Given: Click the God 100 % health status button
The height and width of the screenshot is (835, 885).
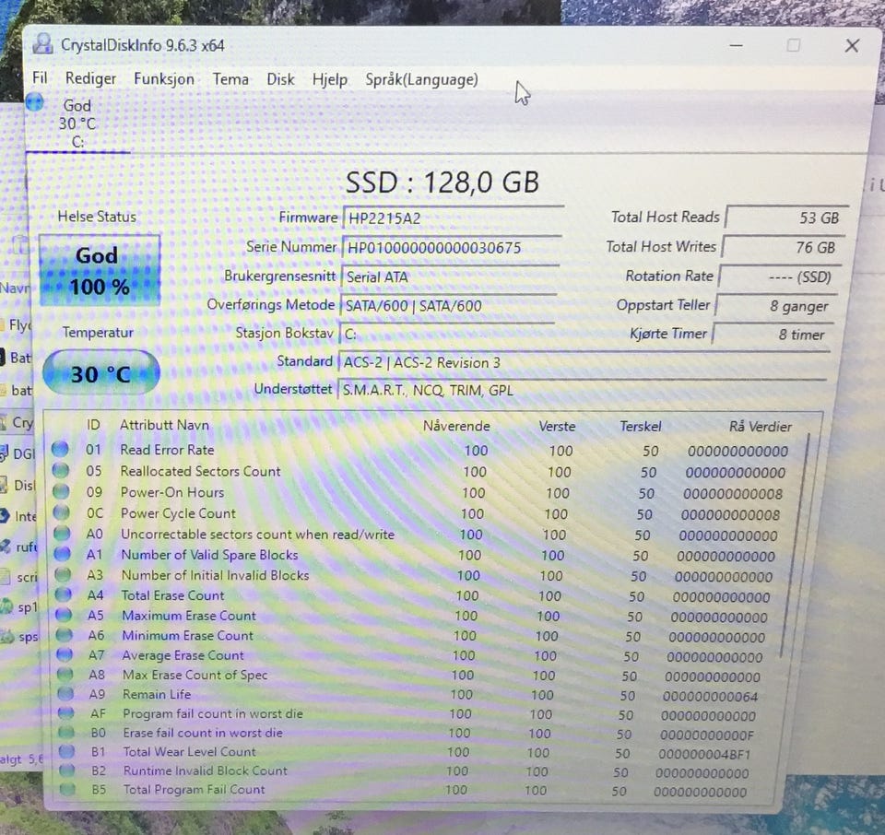Looking at the screenshot, I should click(100, 271).
